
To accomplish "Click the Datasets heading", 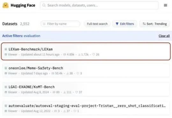I will tap(10, 24).
